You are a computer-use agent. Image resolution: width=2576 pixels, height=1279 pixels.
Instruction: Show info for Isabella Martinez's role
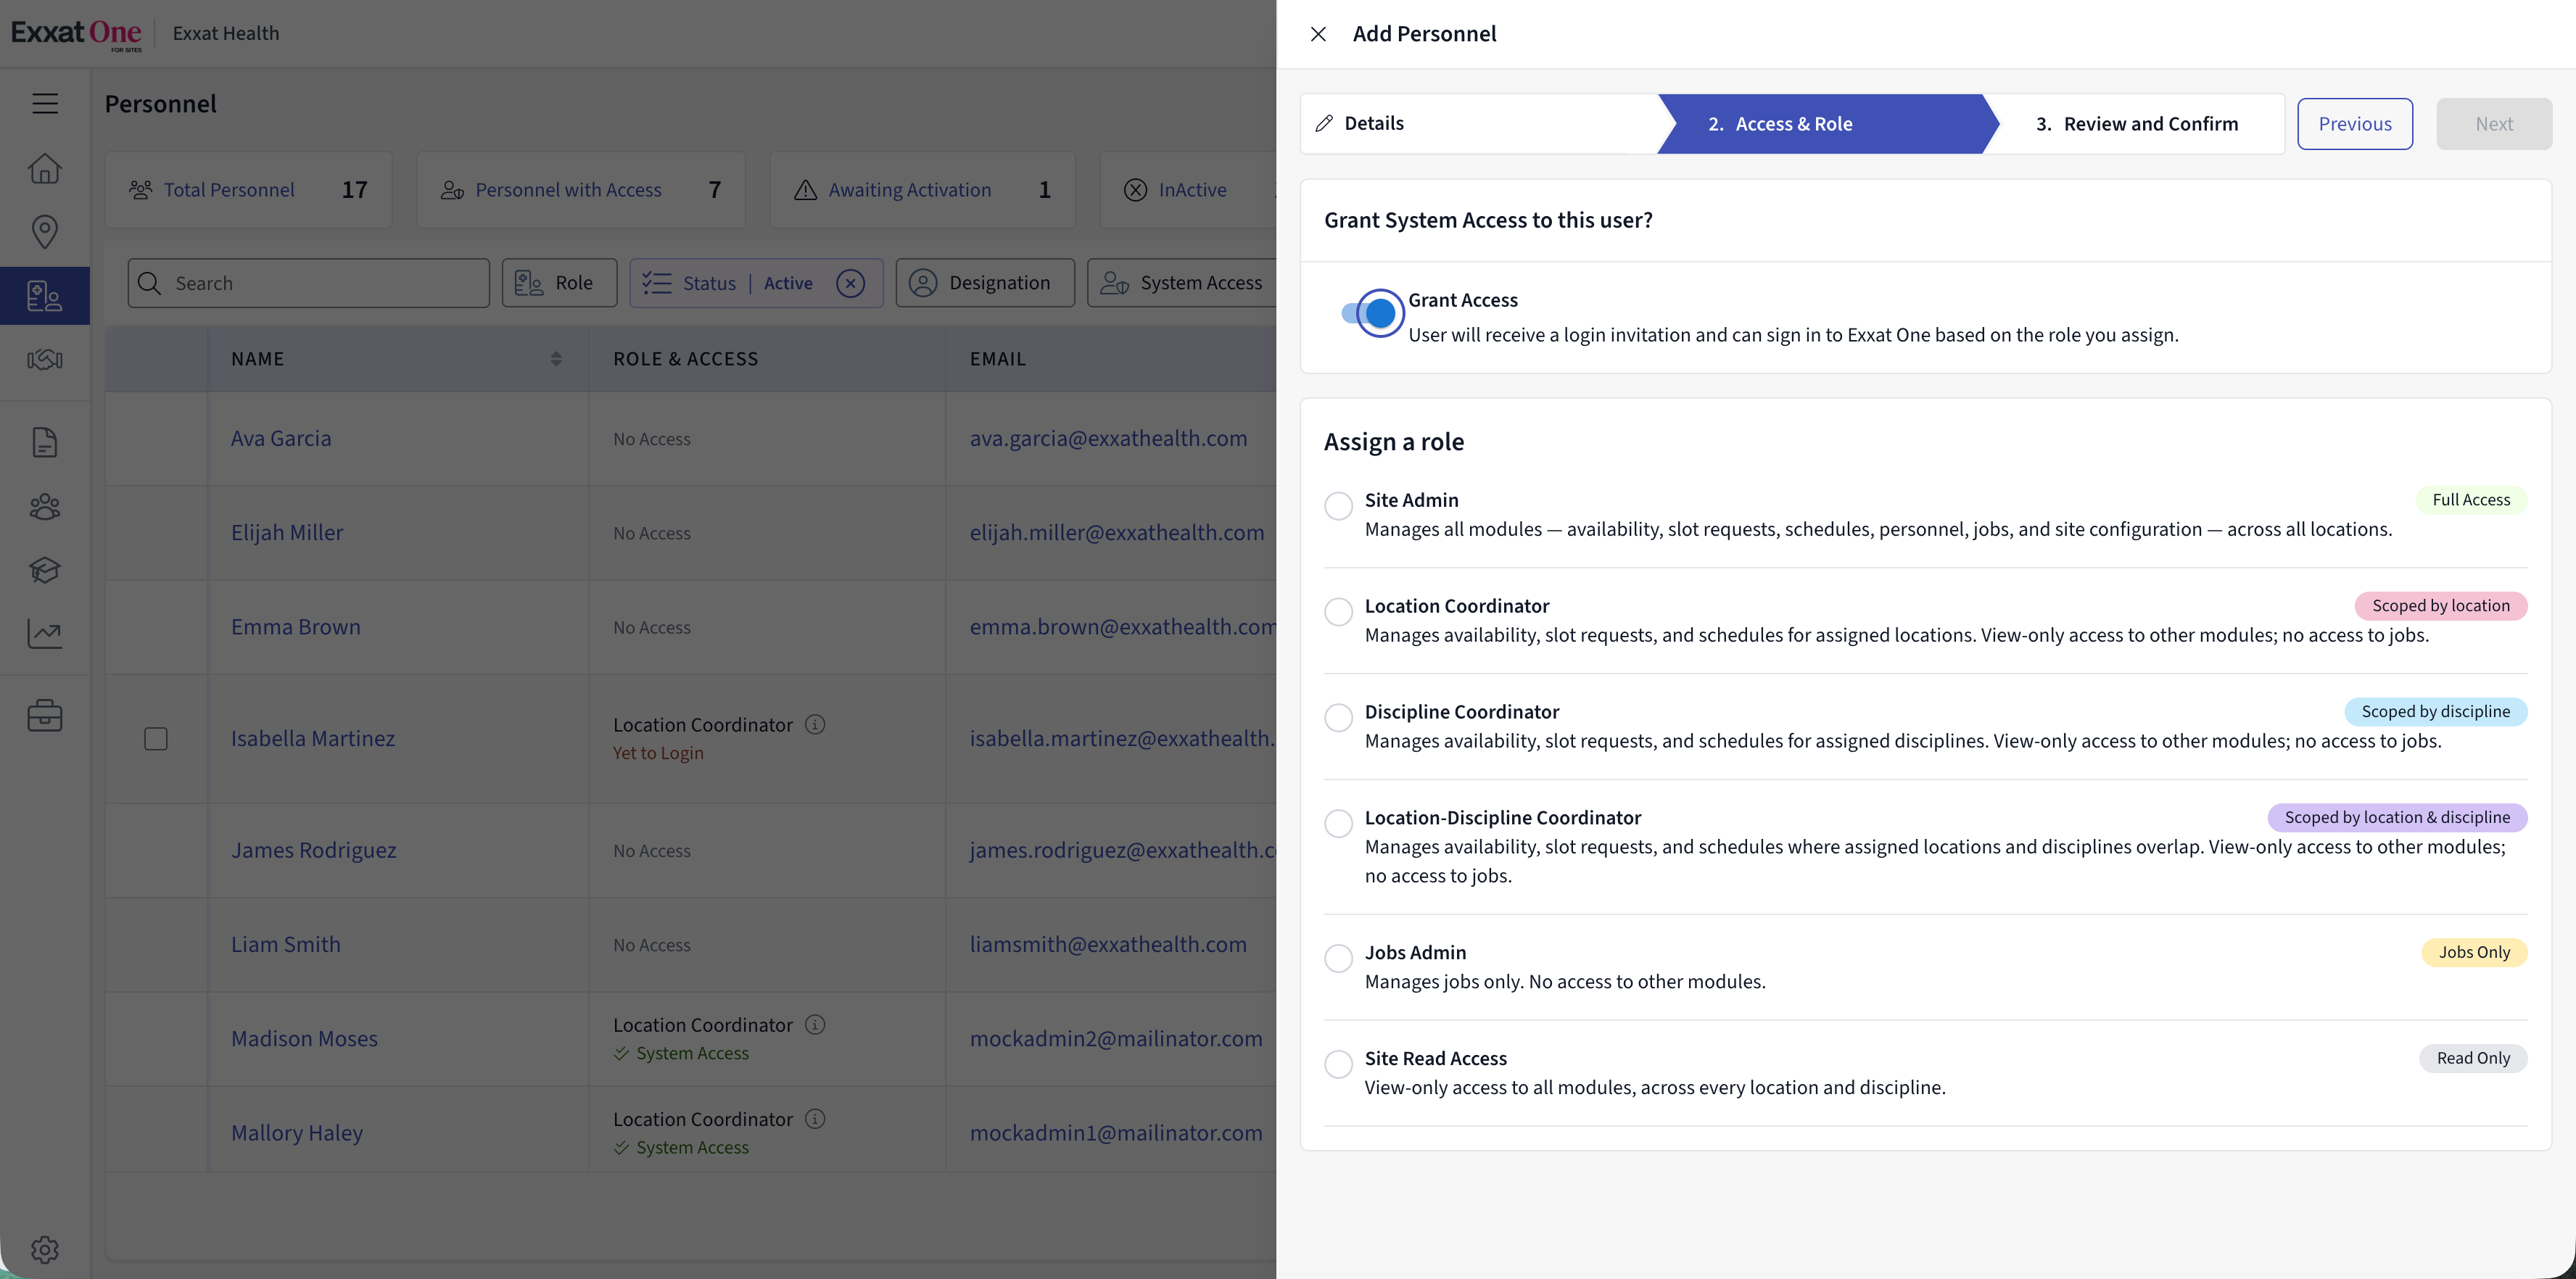pyautogui.click(x=815, y=724)
